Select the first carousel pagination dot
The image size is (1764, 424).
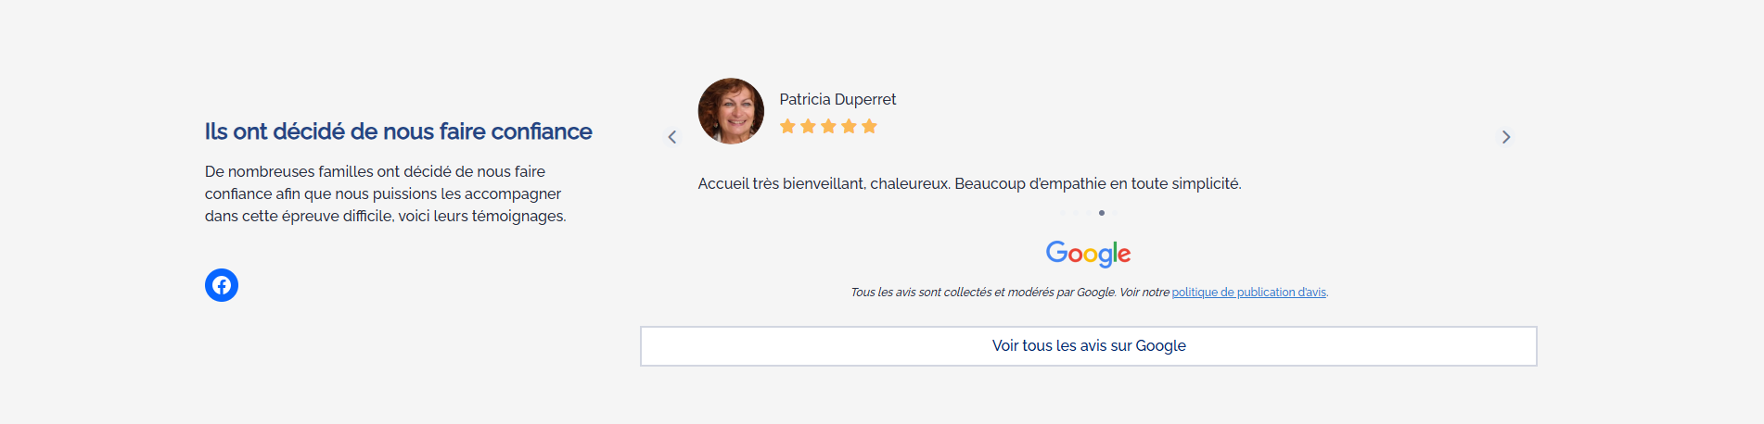pyautogui.click(x=1063, y=213)
